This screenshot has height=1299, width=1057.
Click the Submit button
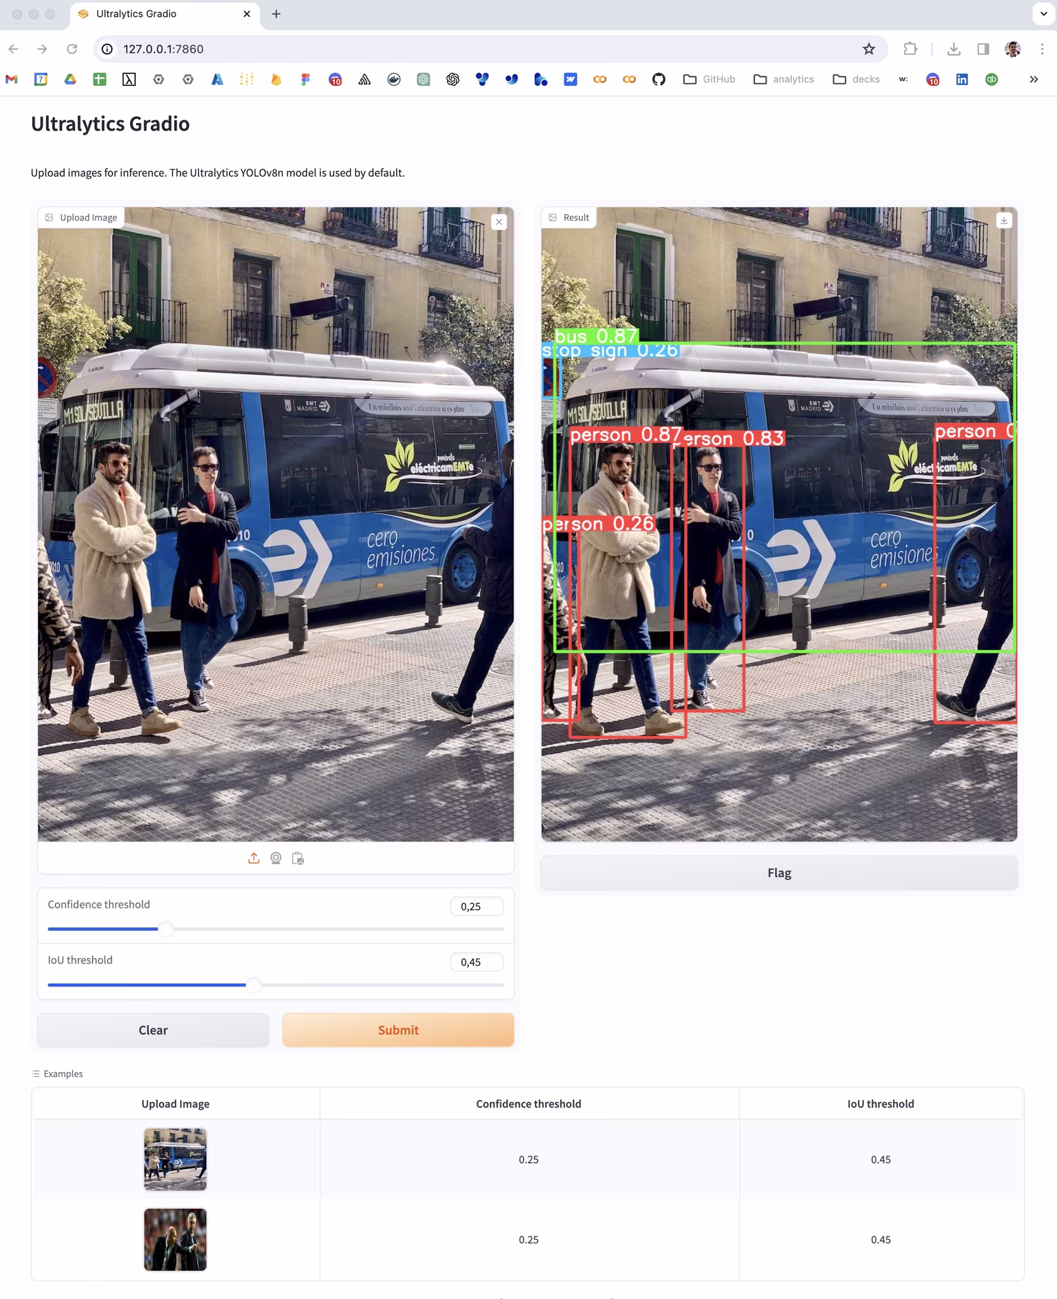pyautogui.click(x=398, y=1030)
